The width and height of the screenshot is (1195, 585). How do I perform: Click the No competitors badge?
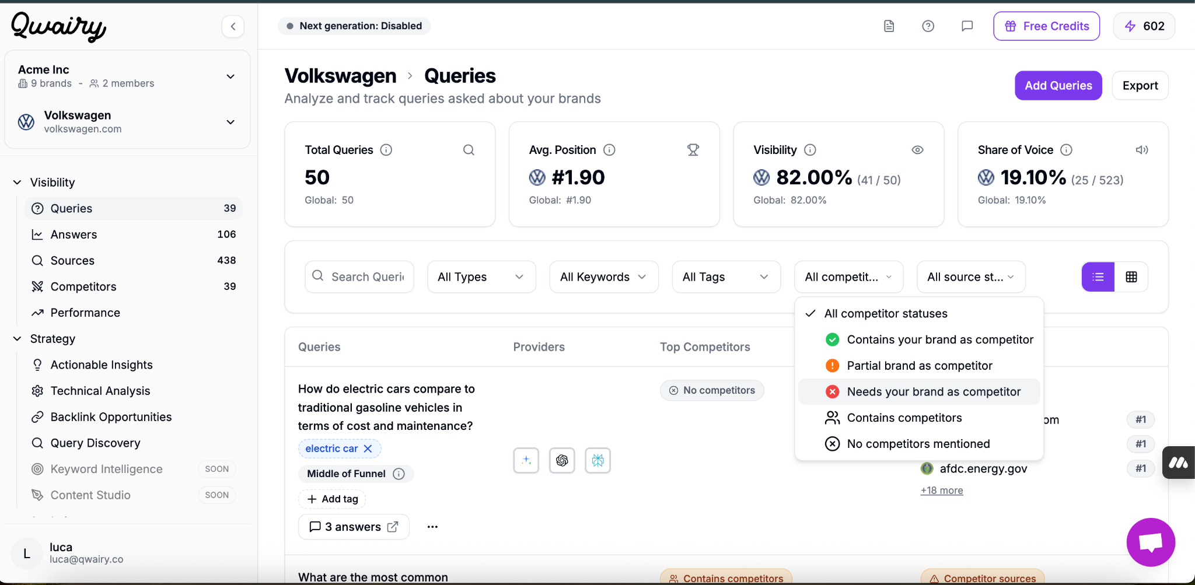pyautogui.click(x=712, y=390)
